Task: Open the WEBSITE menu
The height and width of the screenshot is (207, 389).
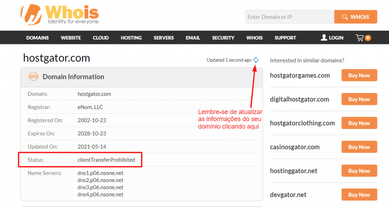Action: [x=71, y=38]
